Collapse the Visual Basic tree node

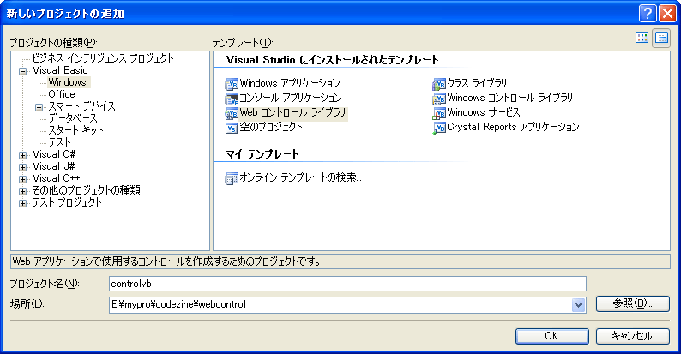[x=22, y=72]
